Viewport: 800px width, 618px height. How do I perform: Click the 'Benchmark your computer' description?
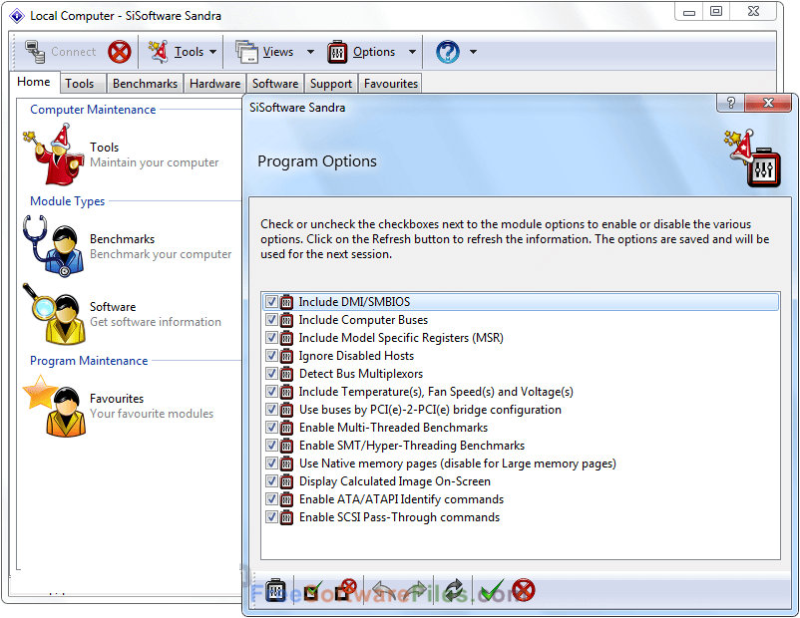(x=161, y=254)
